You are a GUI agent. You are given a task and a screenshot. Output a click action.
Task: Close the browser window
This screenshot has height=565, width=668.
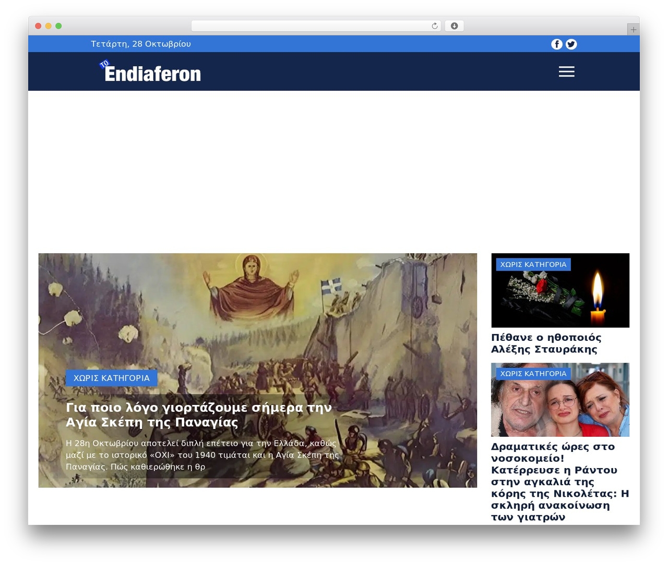38,26
